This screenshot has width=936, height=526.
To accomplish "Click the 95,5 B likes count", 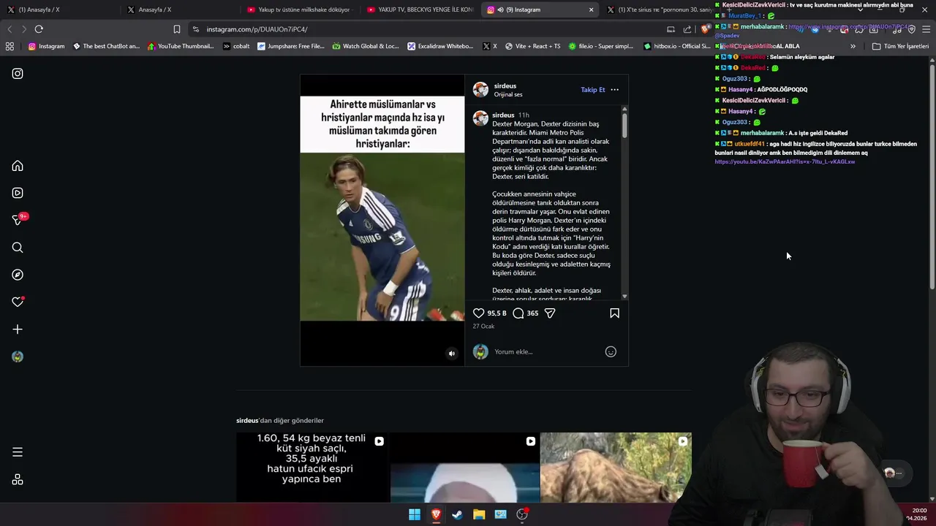I will pyautogui.click(x=497, y=313).
